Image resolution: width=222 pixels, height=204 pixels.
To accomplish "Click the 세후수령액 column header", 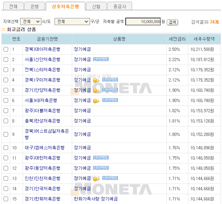I will point(204,39).
